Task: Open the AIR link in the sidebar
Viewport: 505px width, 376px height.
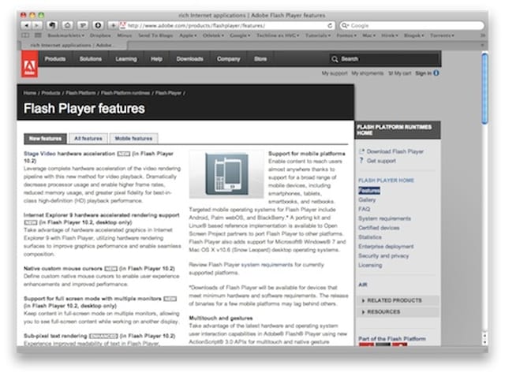Action: click(x=363, y=285)
